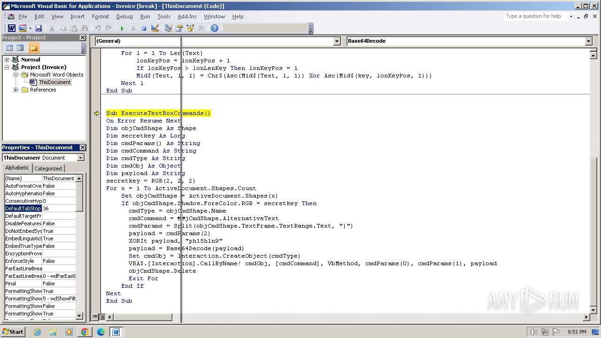Screen dimensions: 601x338
Task: Open Type a question for help dropdown arrow
Action: (571, 16)
